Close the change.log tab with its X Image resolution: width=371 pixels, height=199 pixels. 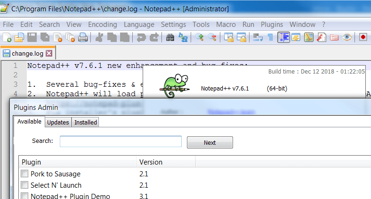49,53
